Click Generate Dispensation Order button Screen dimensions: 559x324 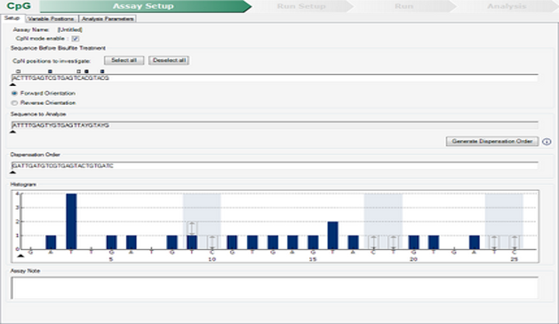[x=492, y=142]
